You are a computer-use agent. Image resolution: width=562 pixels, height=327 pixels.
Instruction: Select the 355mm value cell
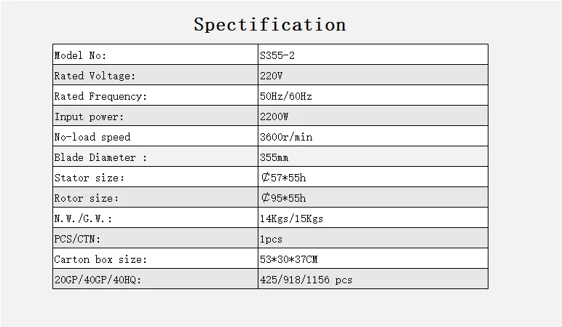coord(274,157)
